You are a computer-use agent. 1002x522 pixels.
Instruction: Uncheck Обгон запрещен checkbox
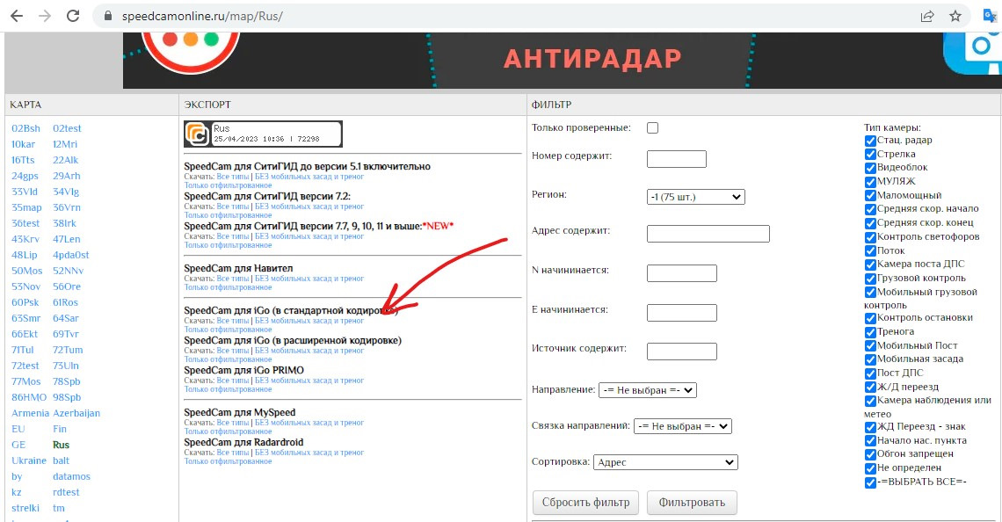click(870, 454)
